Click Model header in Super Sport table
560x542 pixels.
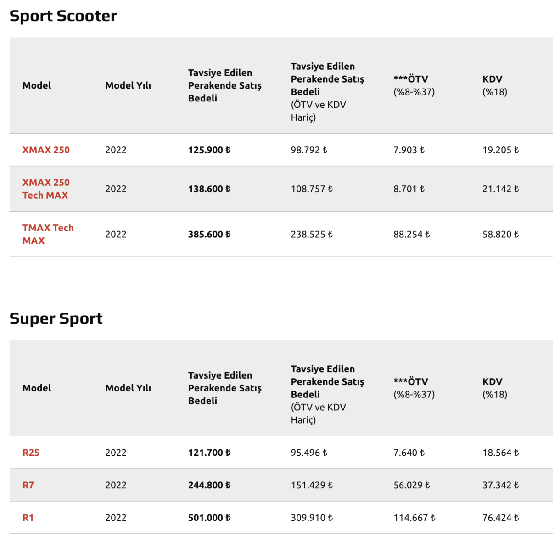coord(37,388)
